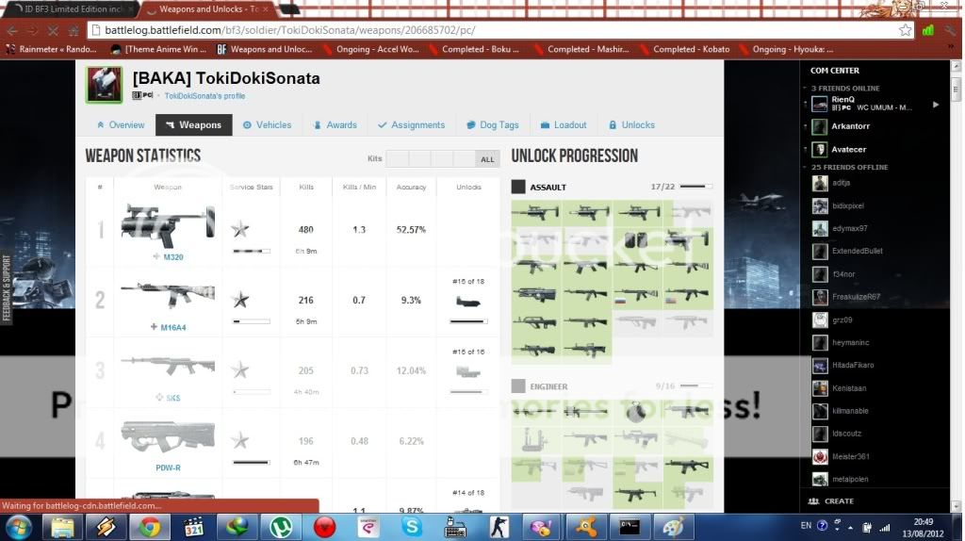Go back with the browser back arrow
965x541 pixels.
click(x=12, y=30)
